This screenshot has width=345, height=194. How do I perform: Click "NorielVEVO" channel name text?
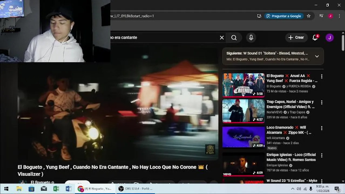[x=274, y=112]
